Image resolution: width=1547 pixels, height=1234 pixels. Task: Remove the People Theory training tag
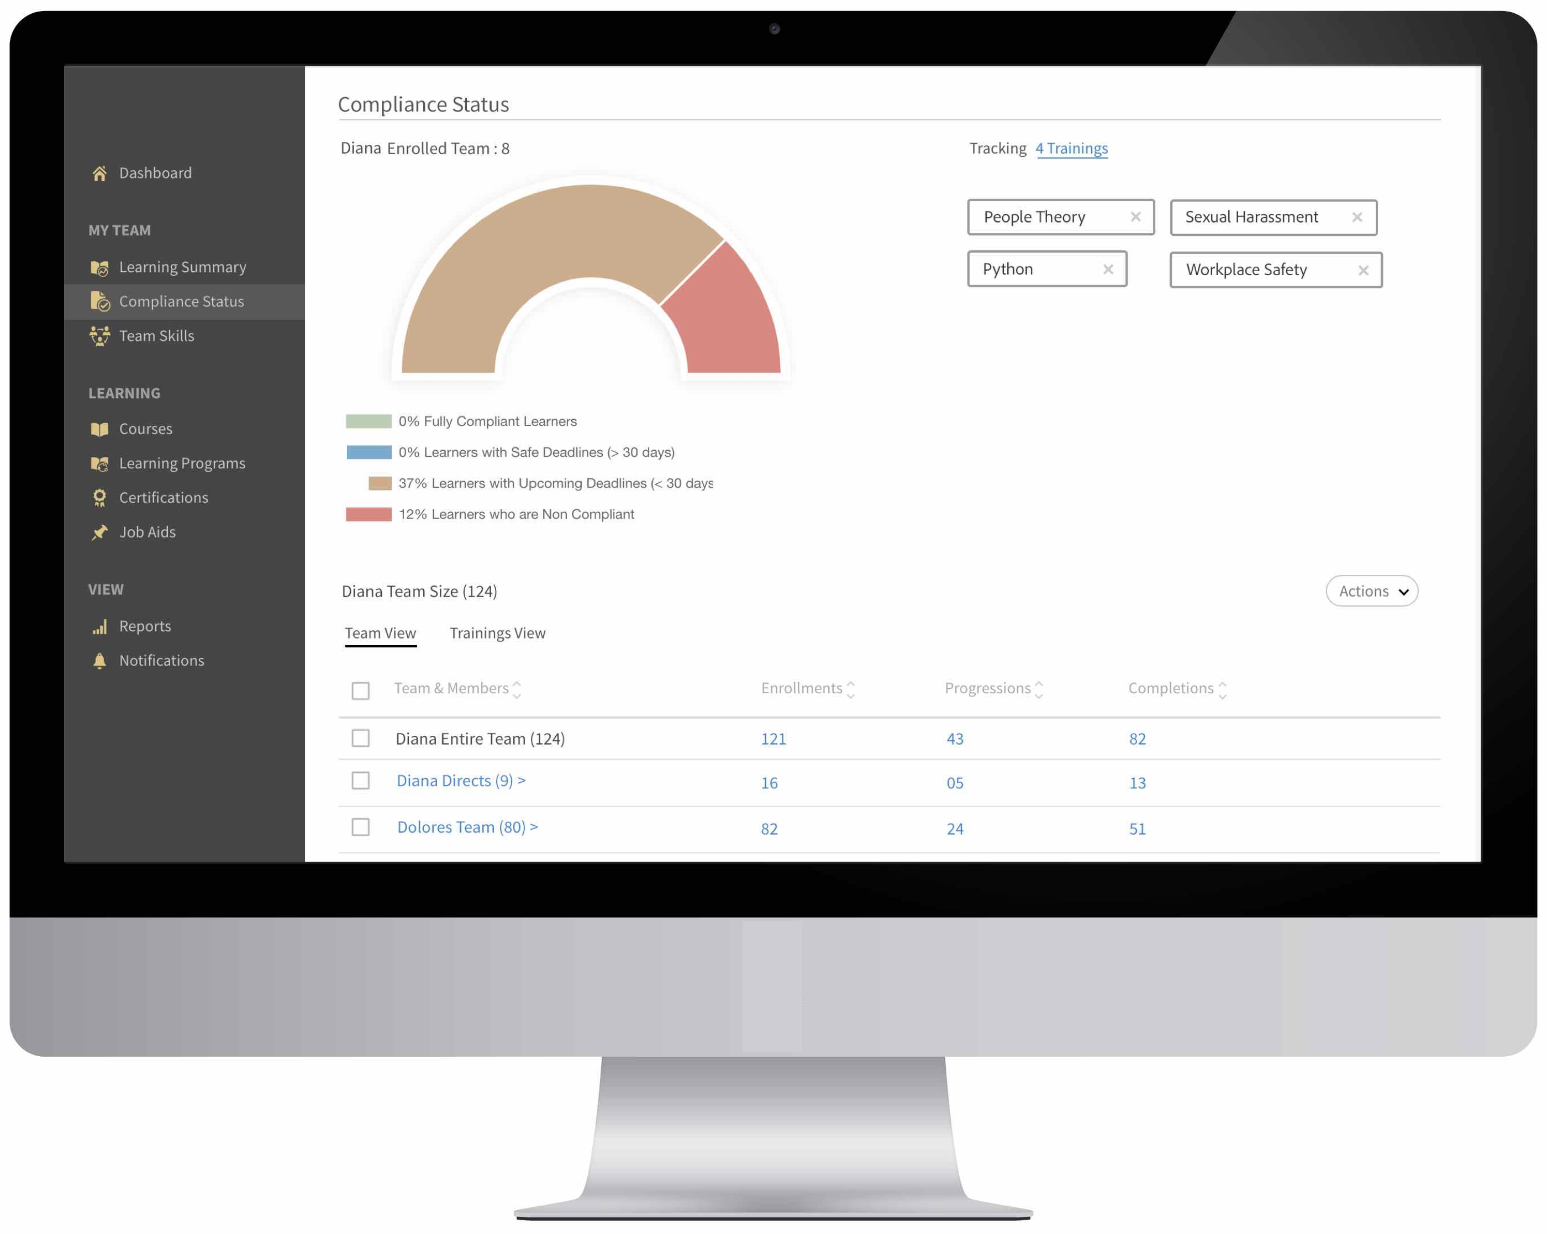click(x=1135, y=217)
